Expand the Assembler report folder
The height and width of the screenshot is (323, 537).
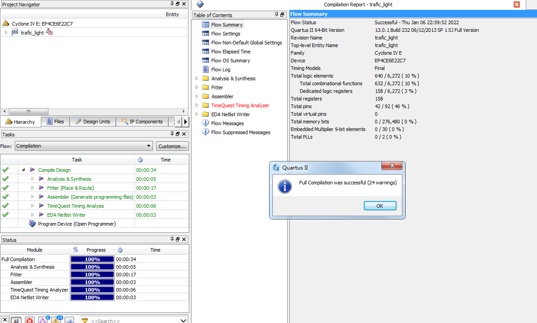tap(196, 96)
